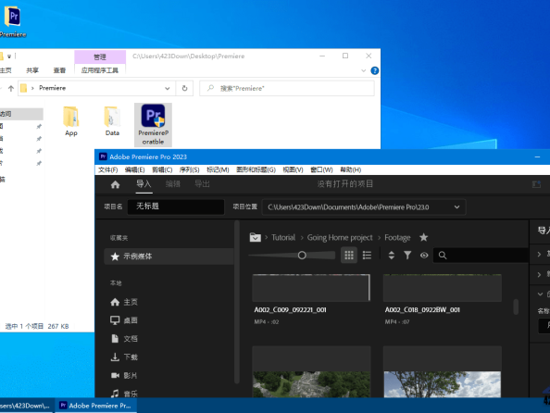Refresh the Explorer folder view
The width and height of the screenshot is (550, 413).
184,88
